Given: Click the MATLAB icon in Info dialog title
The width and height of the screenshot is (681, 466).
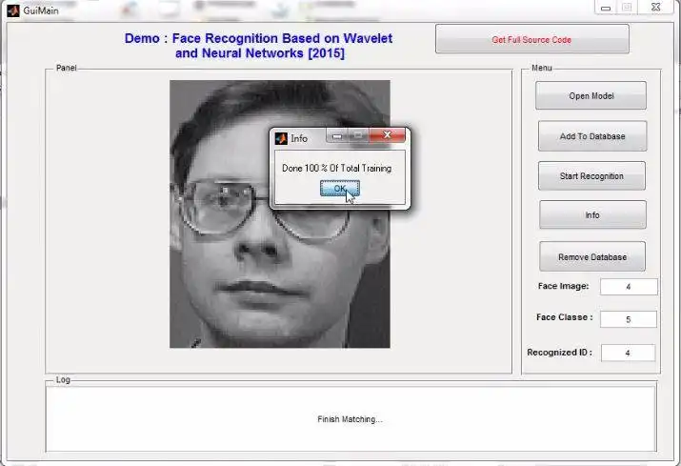Looking at the screenshot, I should pyautogui.click(x=281, y=138).
